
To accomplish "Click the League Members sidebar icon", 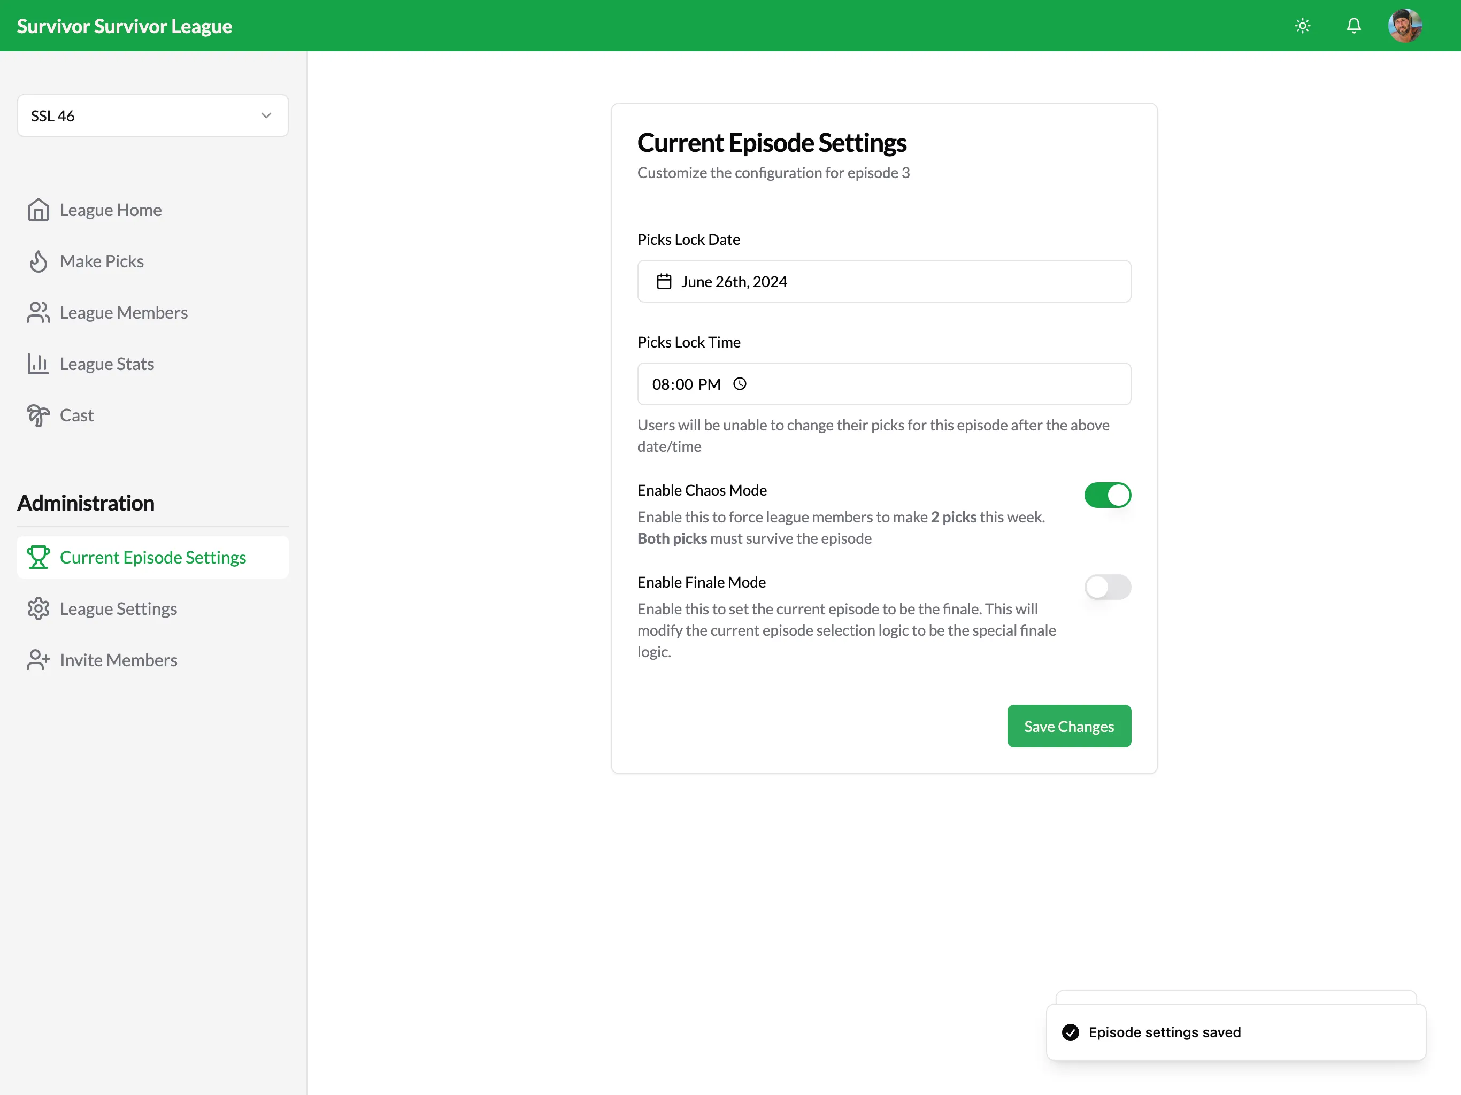I will click(38, 312).
